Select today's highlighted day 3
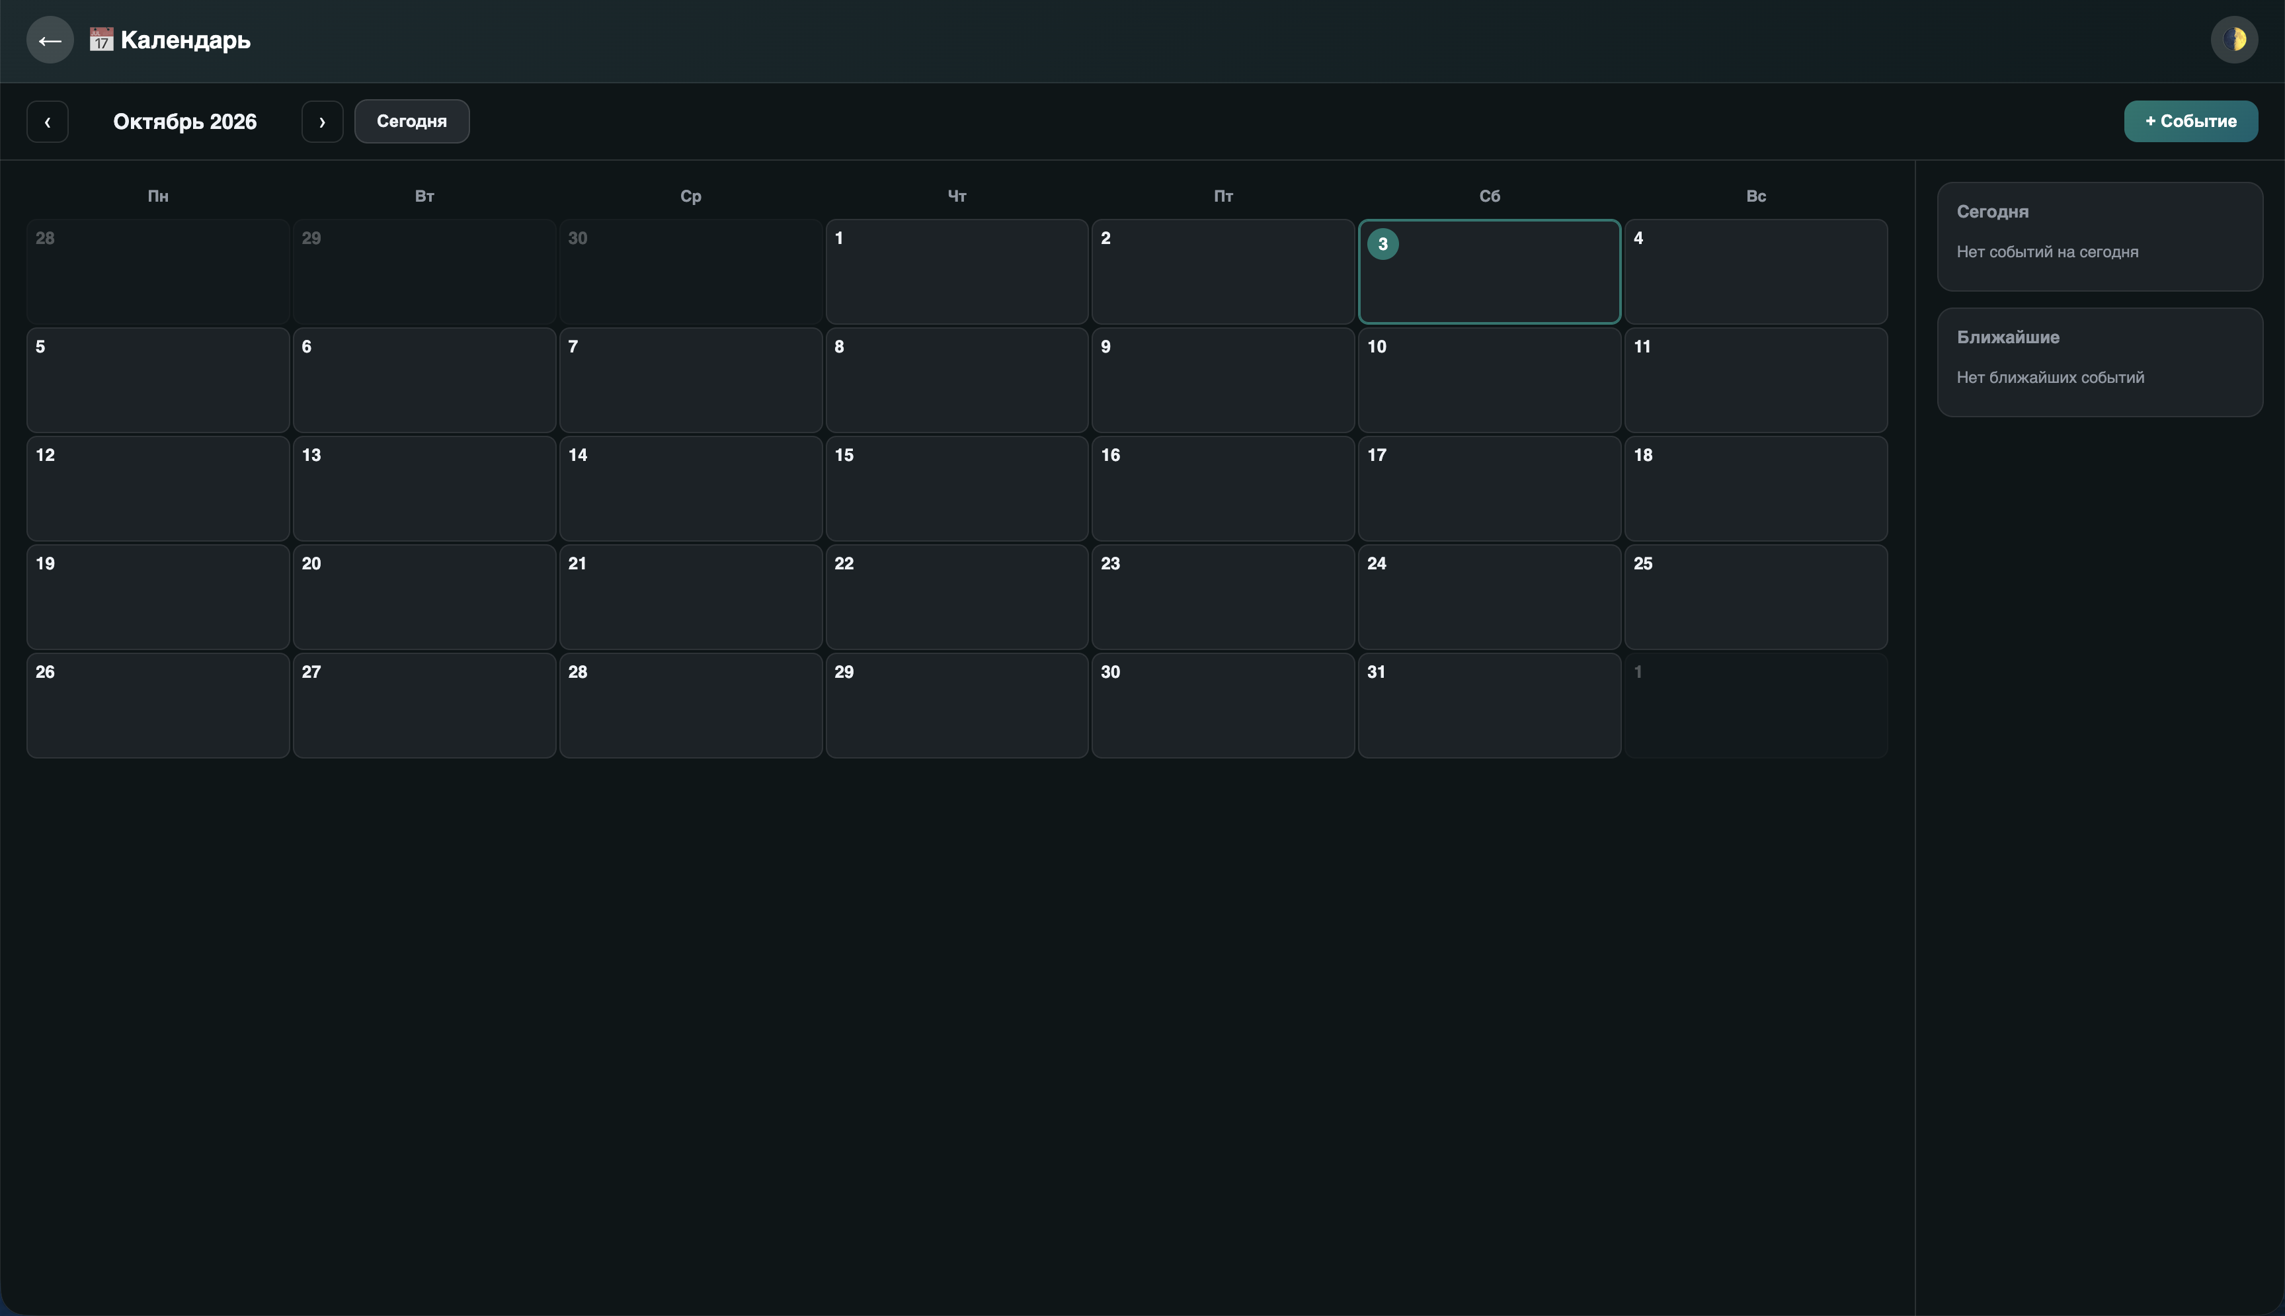Screen dimensions: 2285x1316 pos(1489,271)
